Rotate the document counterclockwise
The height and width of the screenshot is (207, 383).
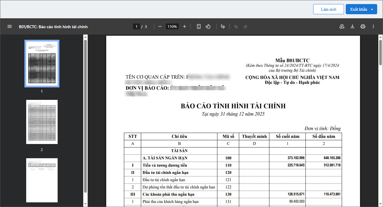[x=208, y=26]
